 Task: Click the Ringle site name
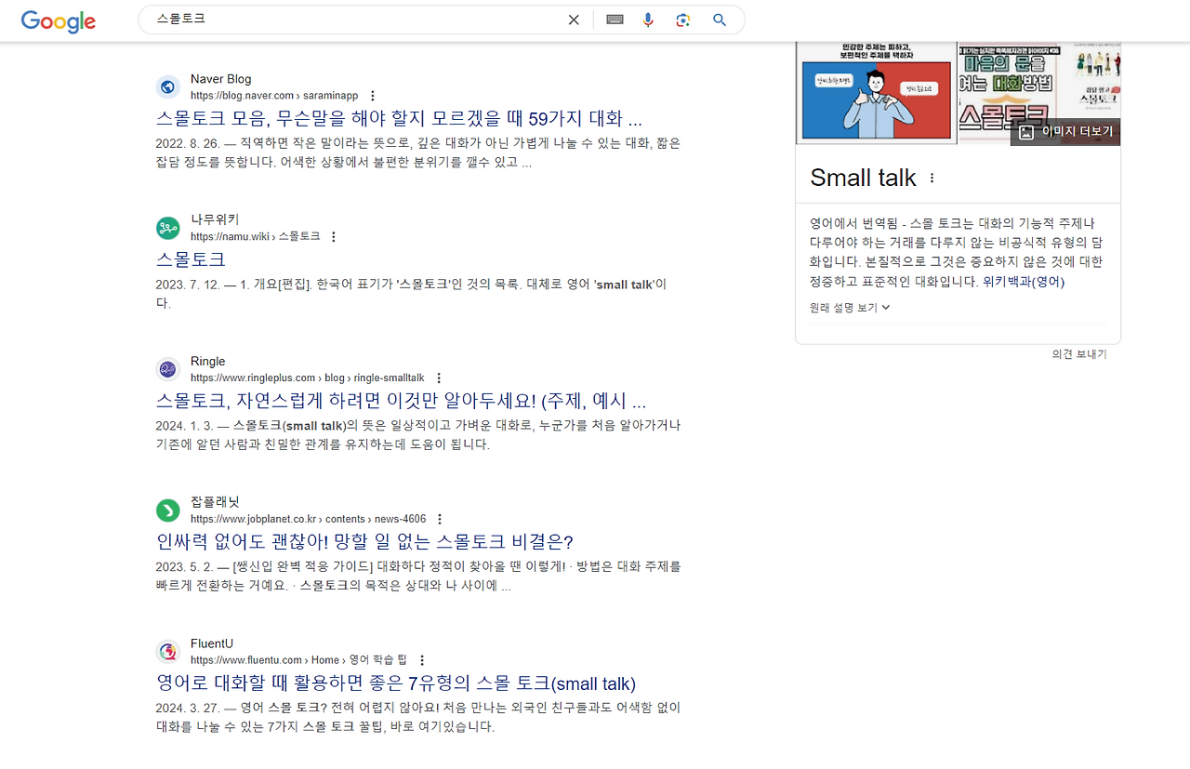click(207, 361)
